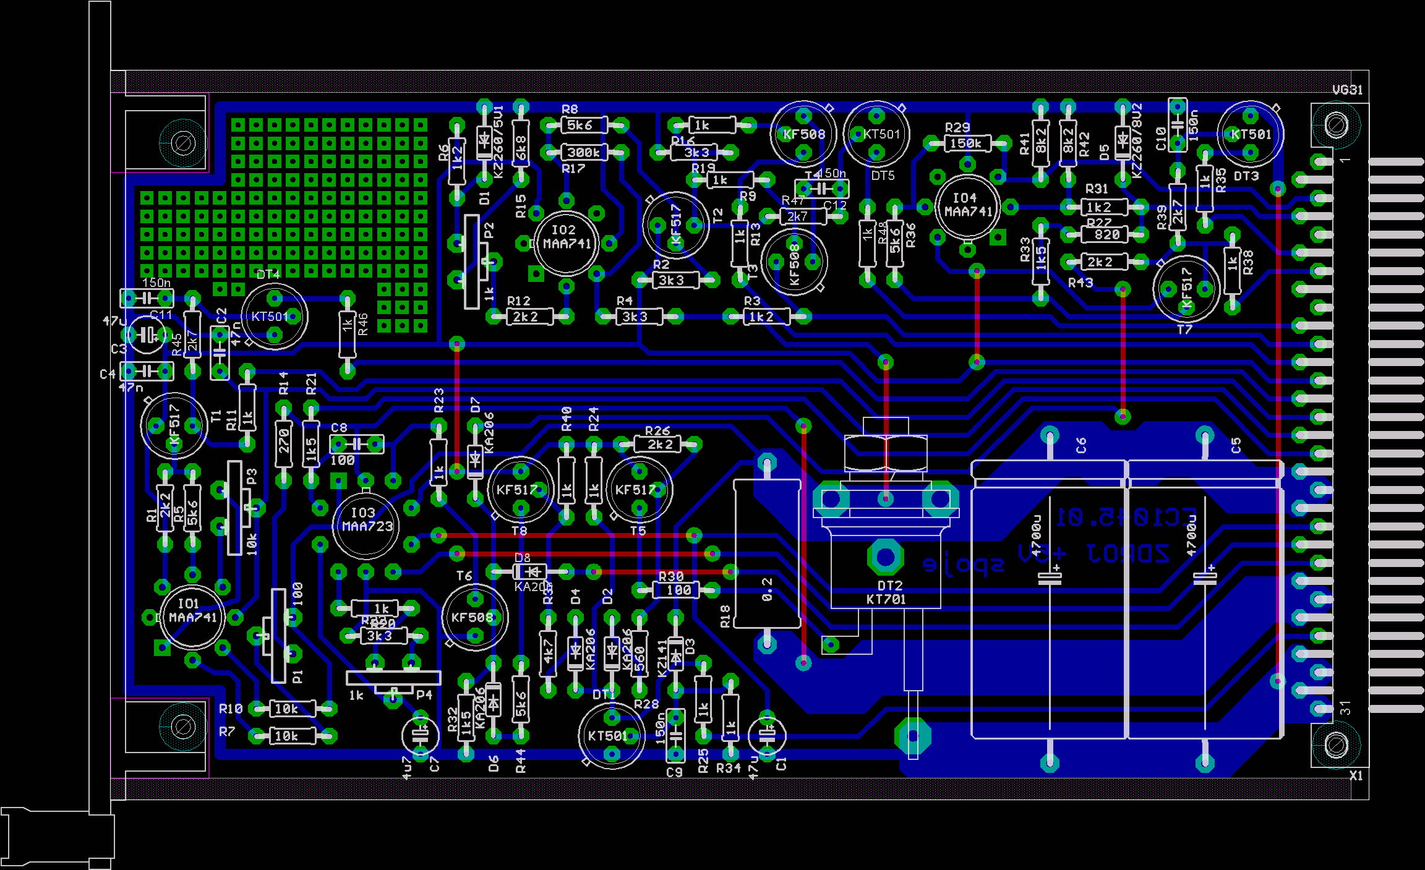
Task: Click the C8 100 capacitor
Action: [x=356, y=444]
